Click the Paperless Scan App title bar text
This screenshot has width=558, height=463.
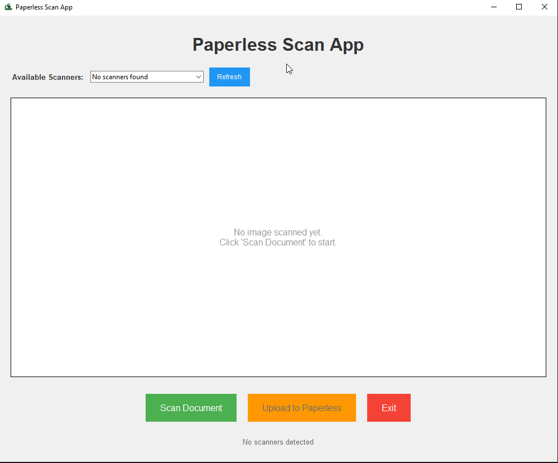pos(44,7)
